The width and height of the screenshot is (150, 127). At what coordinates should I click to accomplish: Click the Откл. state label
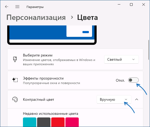120,80
